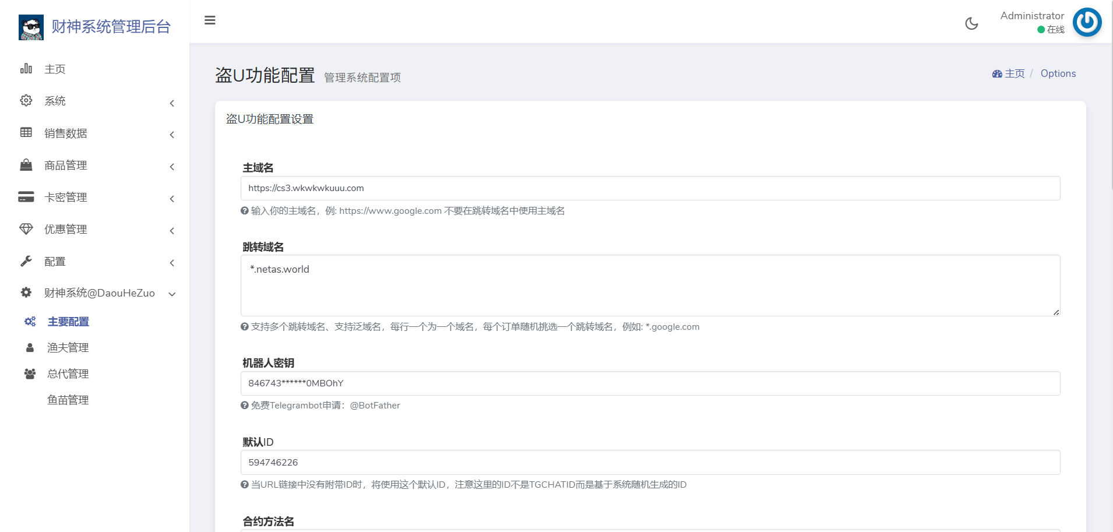Click the 默认ID input field
This screenshot has width=1113, height=532.
tap(650, 463)
